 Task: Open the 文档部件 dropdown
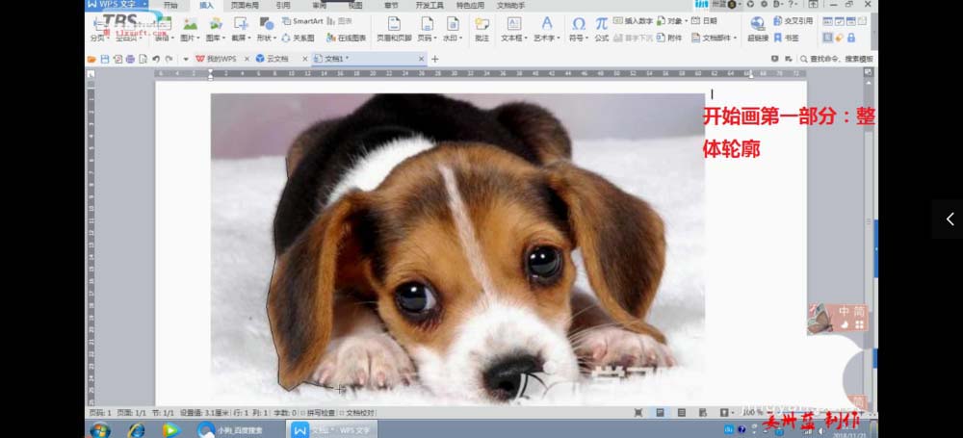(x=715, y=39)
